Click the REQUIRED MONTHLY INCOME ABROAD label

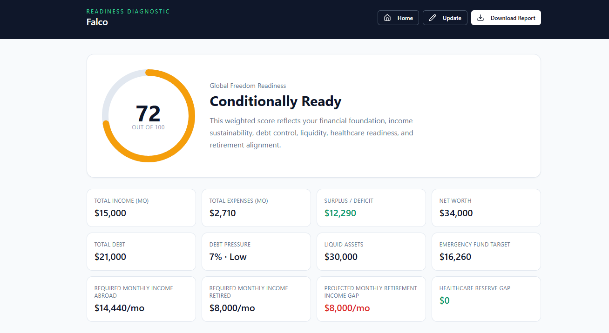(x=134, y=292)
